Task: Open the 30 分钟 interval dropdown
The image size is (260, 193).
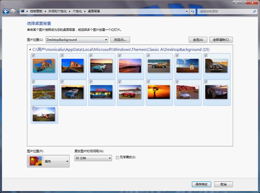Action: (x=93, y=158)
